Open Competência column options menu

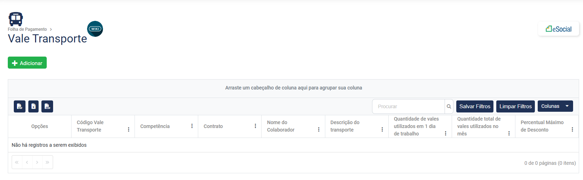pos(192,126)
